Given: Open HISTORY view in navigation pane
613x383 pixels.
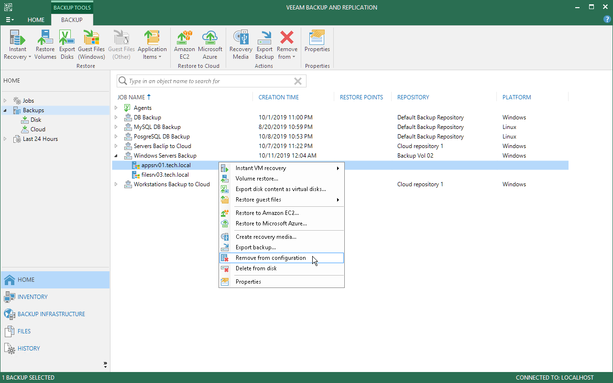Looking at the screenshot, I should [55, 349].
